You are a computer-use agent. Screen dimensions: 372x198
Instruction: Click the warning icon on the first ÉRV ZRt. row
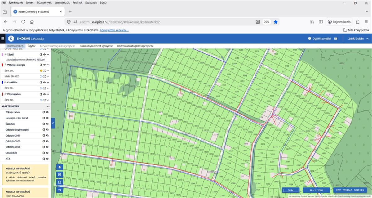(x=41, y=71)
